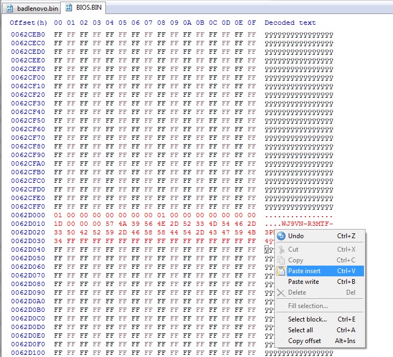Click decoded text WJ9VN-R3MTF-
This screenshot has width=393, height=357.
[x=308, y=224]
